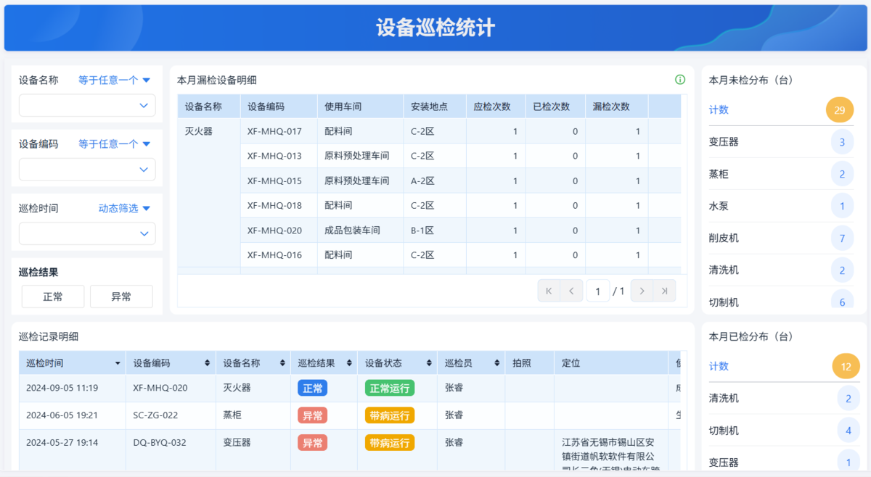Sort by 设备编码 column sort icon
This screenshot has height=477, width=871.
click(x=208, y=363)
